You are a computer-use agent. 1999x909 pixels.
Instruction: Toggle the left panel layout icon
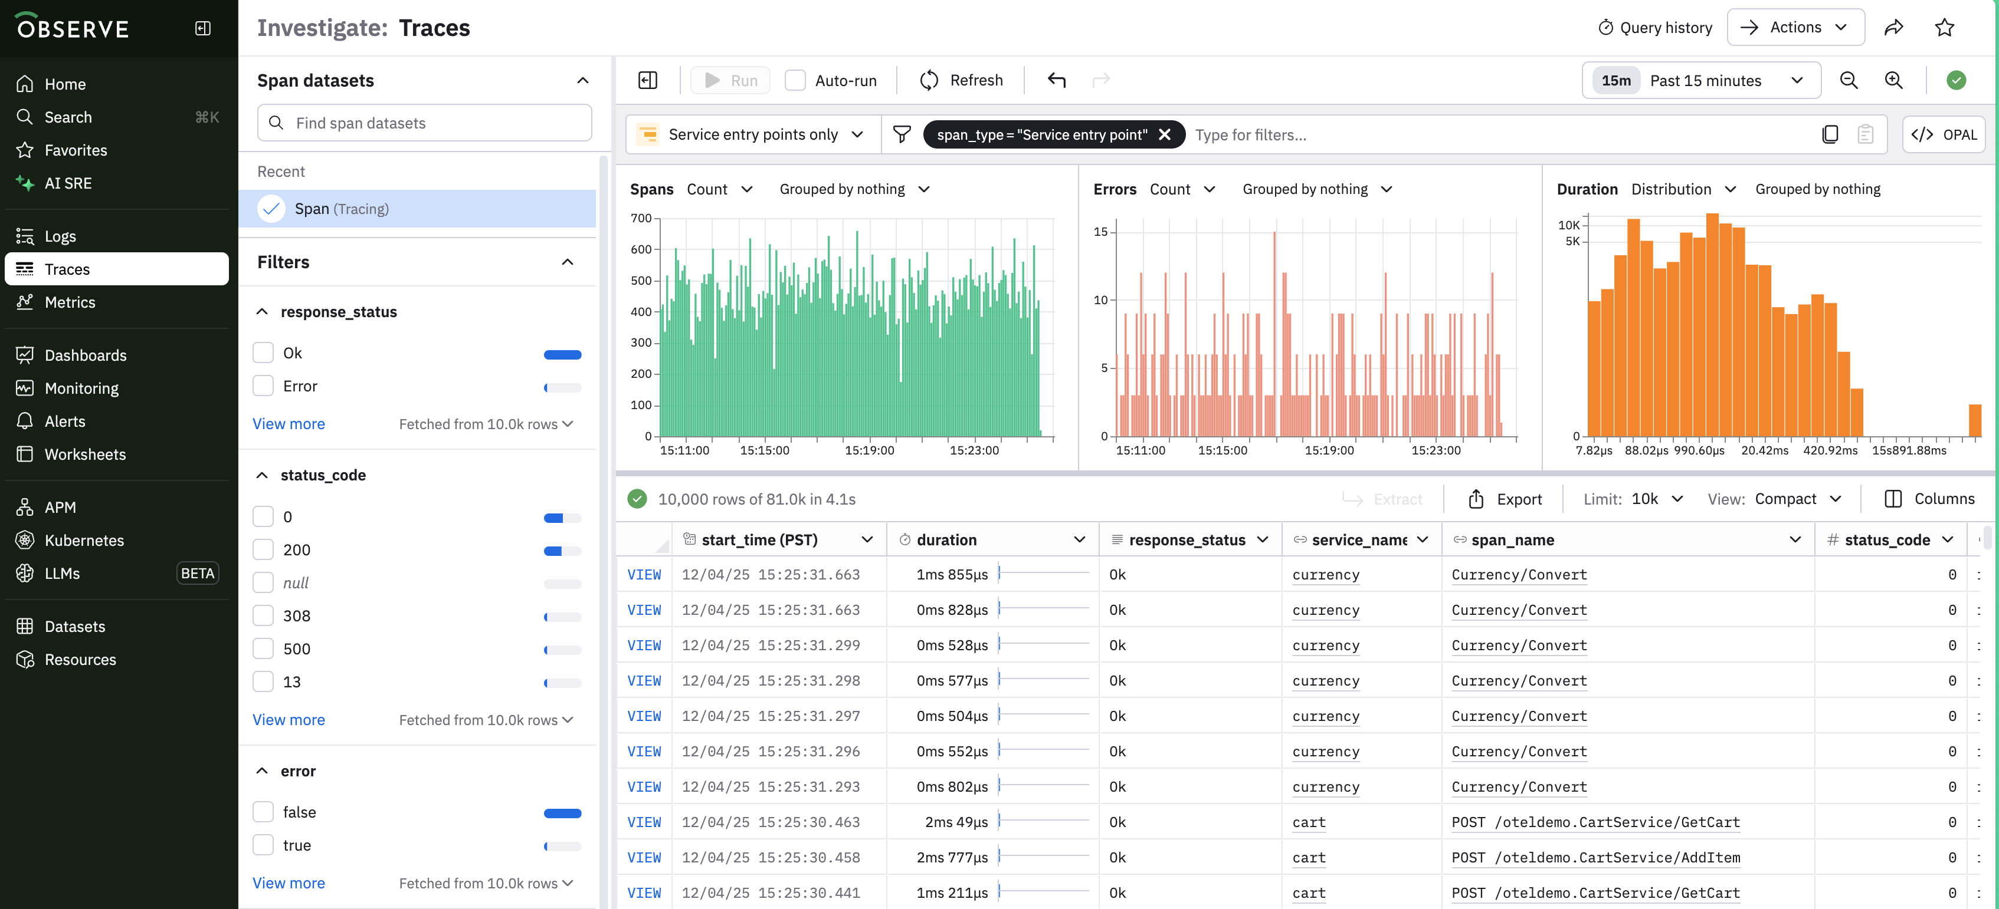(x=647, y=81)
